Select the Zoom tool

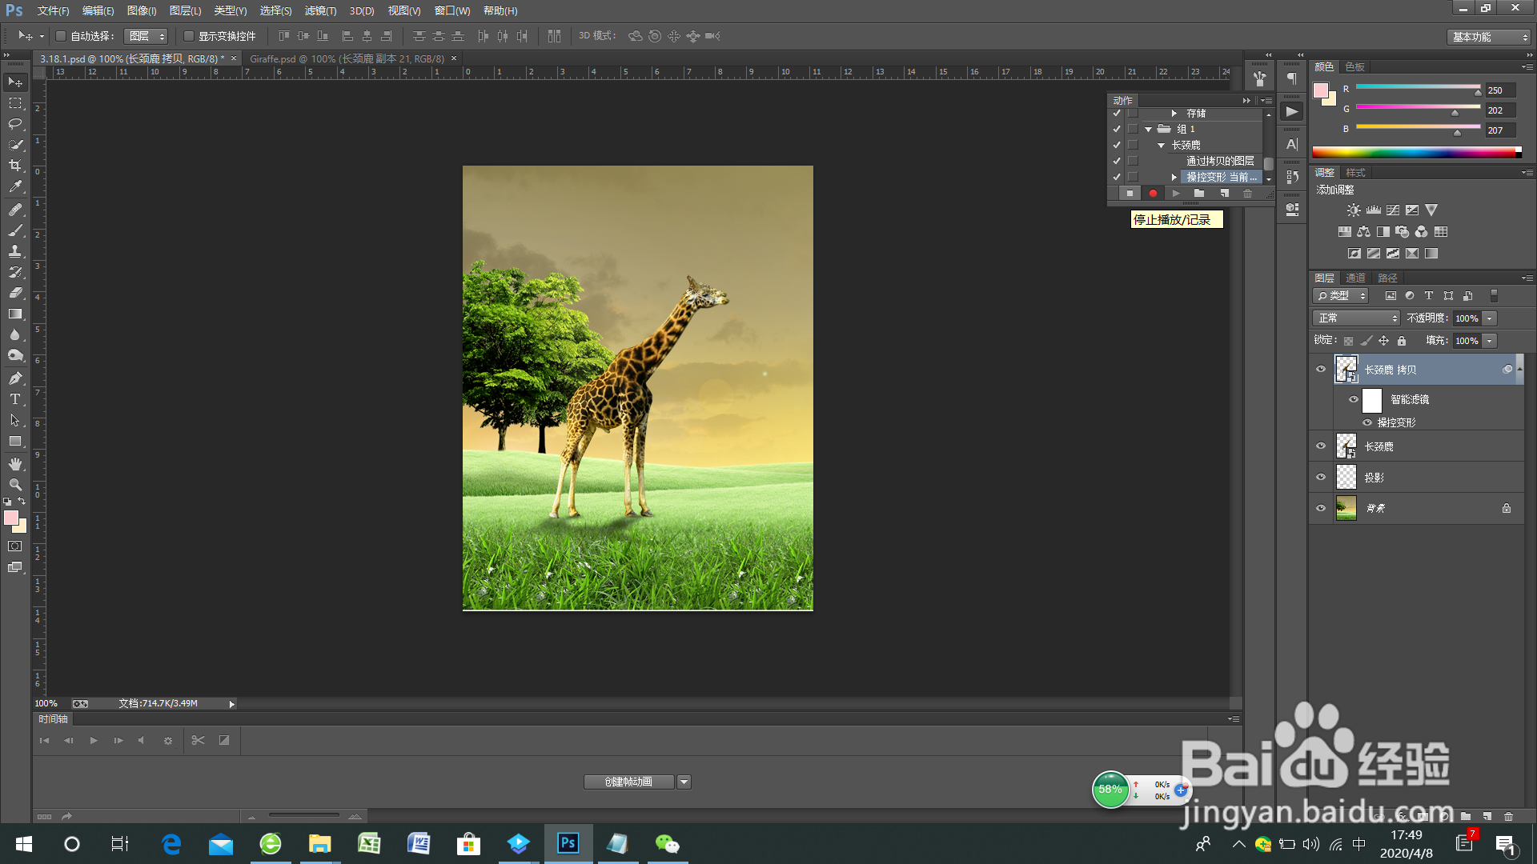15,485
